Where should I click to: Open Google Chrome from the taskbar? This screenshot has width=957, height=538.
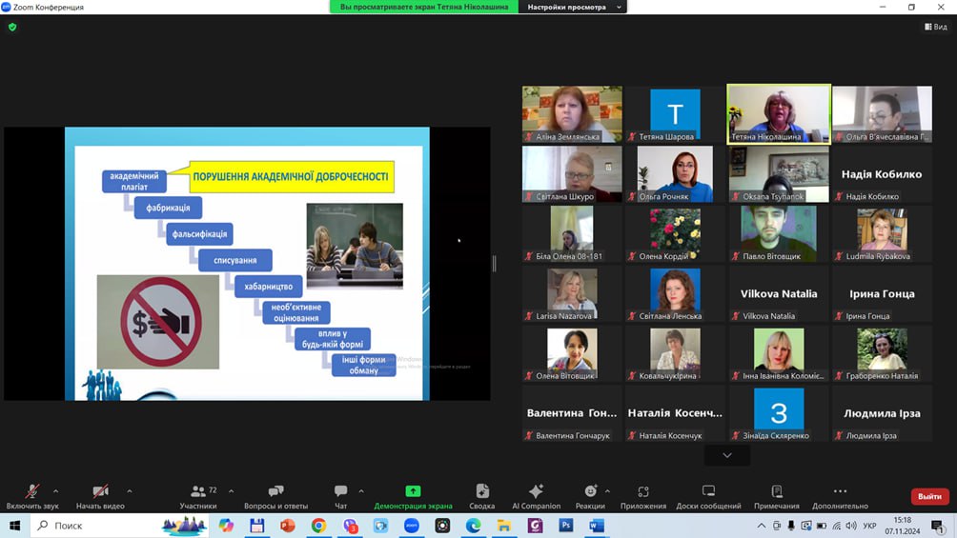(318, 526)
